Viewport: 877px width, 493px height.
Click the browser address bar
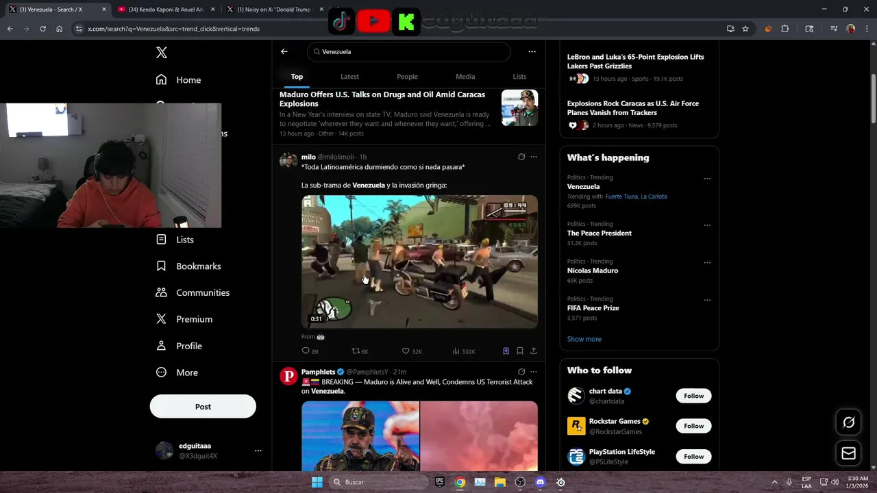click(397, 29)
